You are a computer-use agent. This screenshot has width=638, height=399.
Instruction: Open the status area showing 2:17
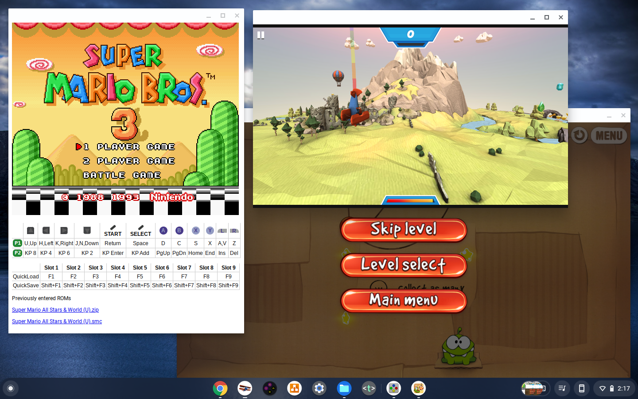(615, 388)
